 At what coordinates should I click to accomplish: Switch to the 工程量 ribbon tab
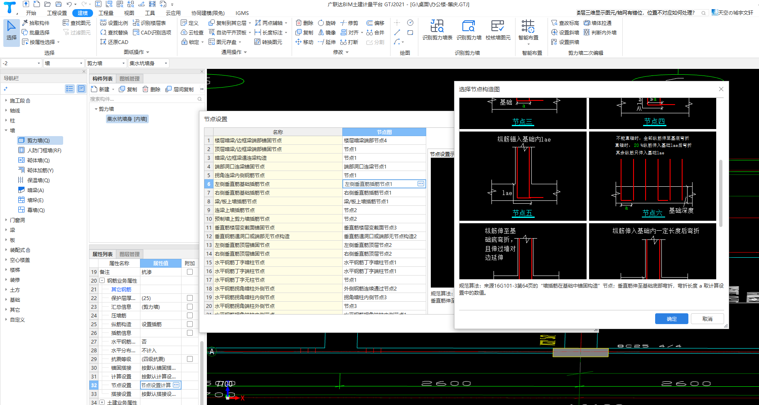(106, 13)
